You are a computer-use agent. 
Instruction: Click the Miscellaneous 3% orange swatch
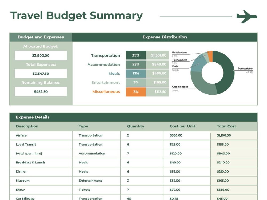(x=136, y=92)
